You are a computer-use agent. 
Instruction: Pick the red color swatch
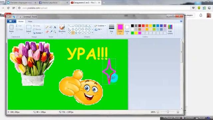[x=143, y=26]
